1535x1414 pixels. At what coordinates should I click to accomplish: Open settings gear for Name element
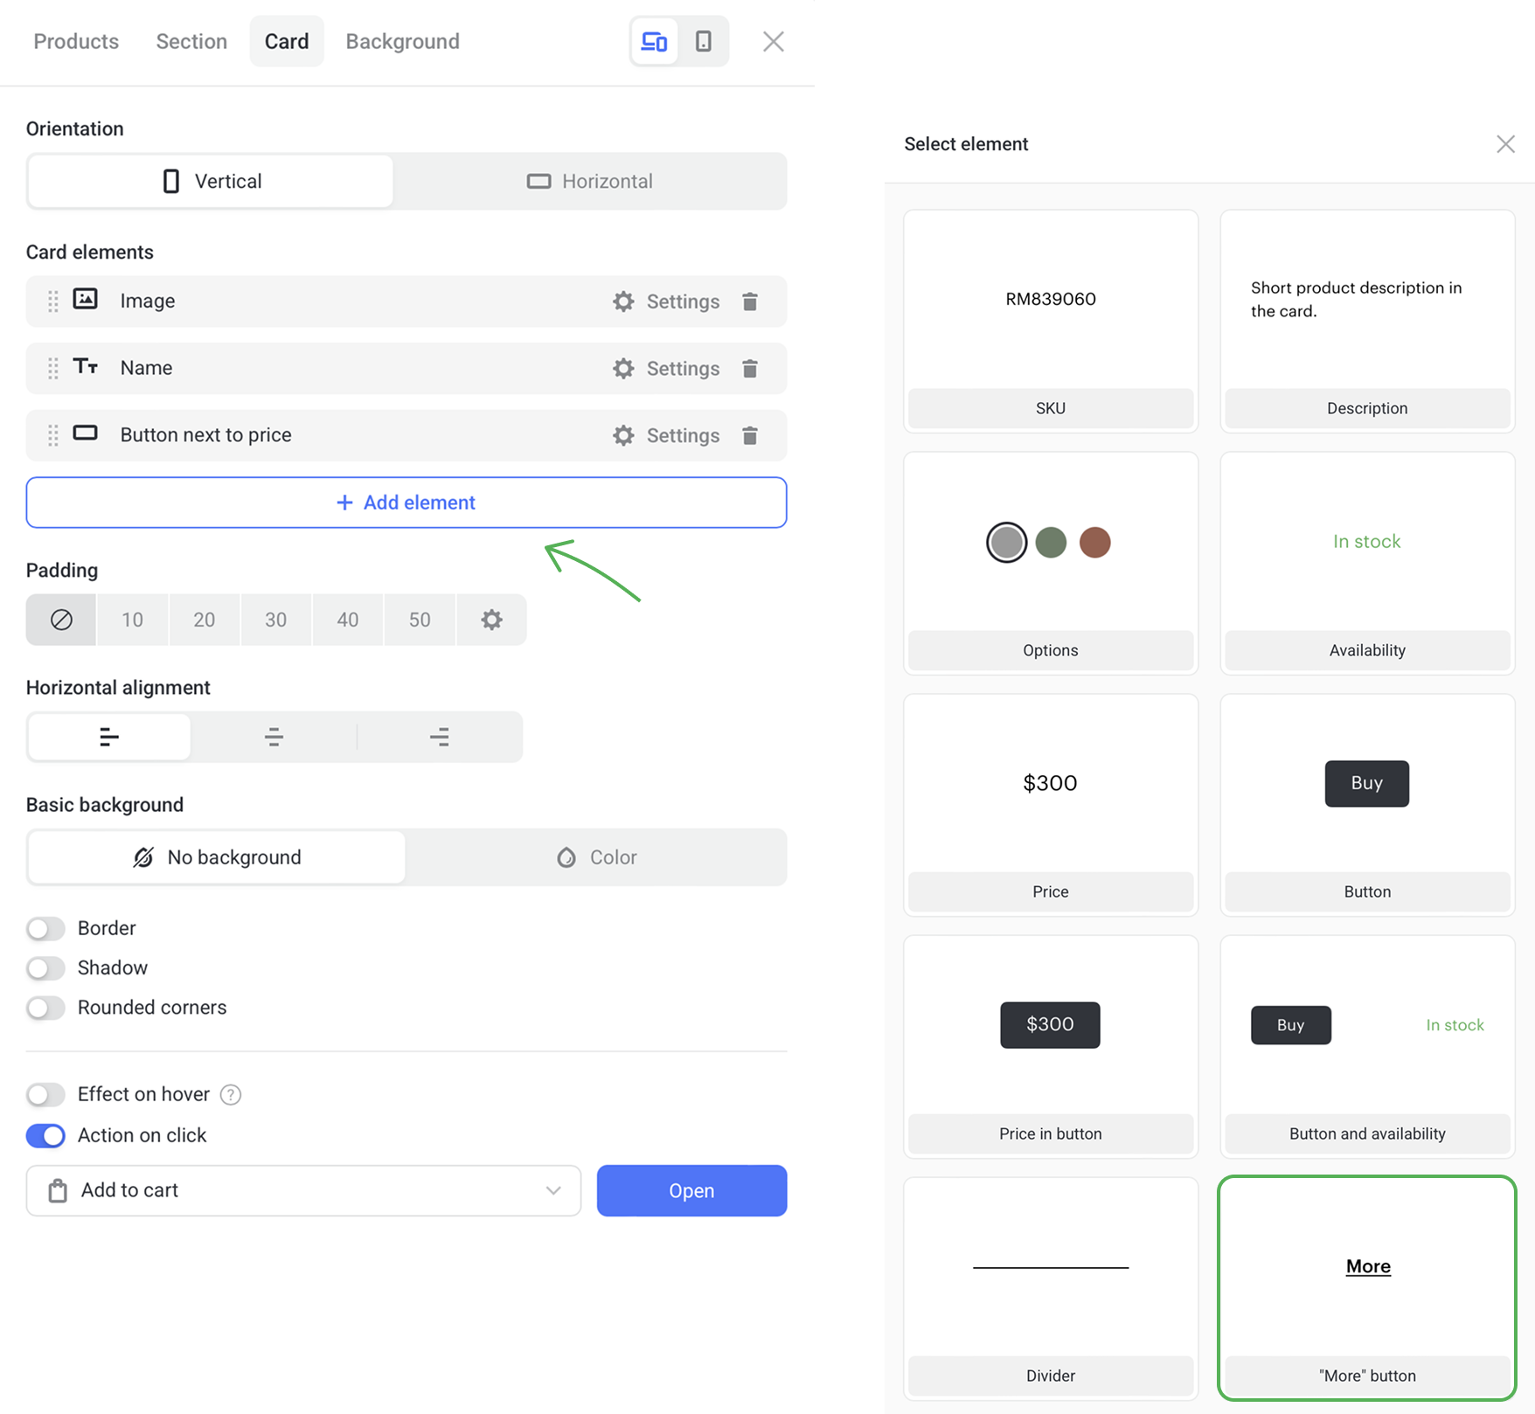coord(623,369)
